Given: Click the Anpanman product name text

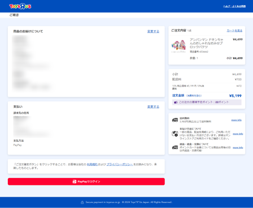Looking at the screenshot, I should 207,43.
